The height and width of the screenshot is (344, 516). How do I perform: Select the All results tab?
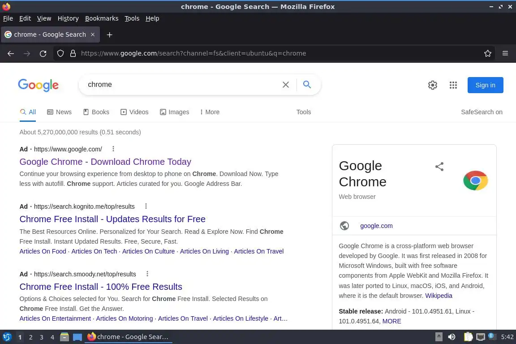tap(28, 112)
